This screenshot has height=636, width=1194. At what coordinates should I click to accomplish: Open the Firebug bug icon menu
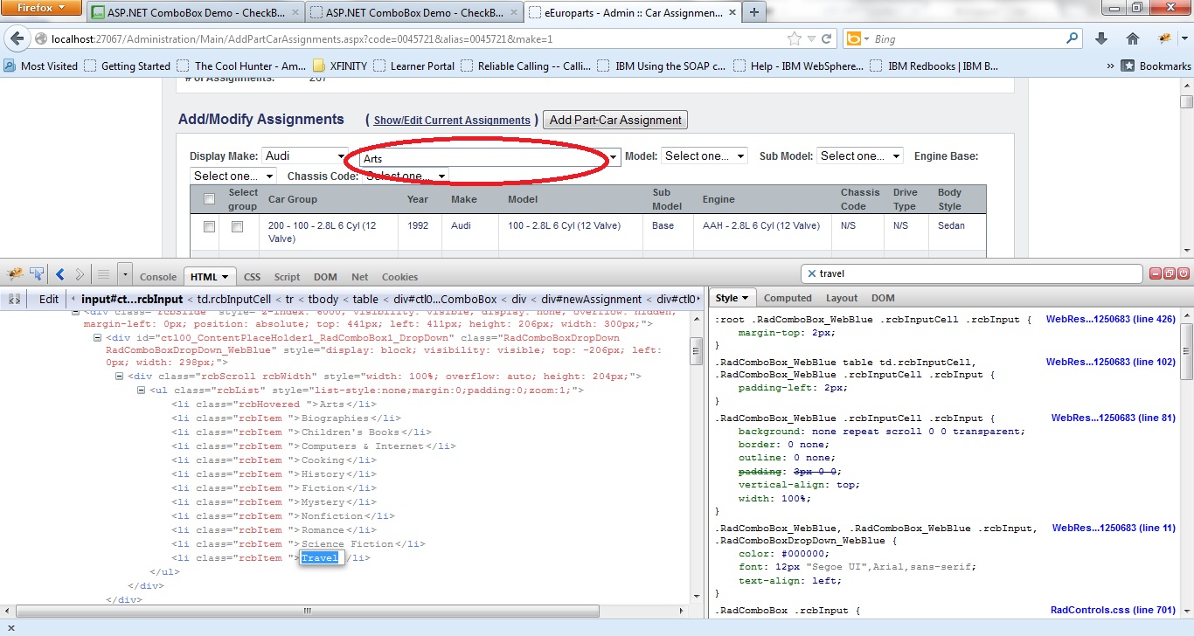[x=15, y=274]
